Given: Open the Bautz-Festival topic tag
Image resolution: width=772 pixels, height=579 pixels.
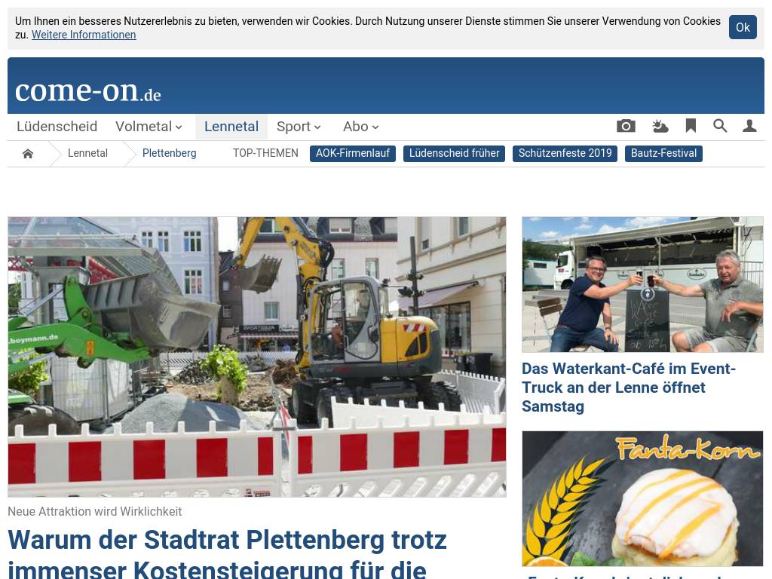Looking at the screenshot, I should 663,154.
